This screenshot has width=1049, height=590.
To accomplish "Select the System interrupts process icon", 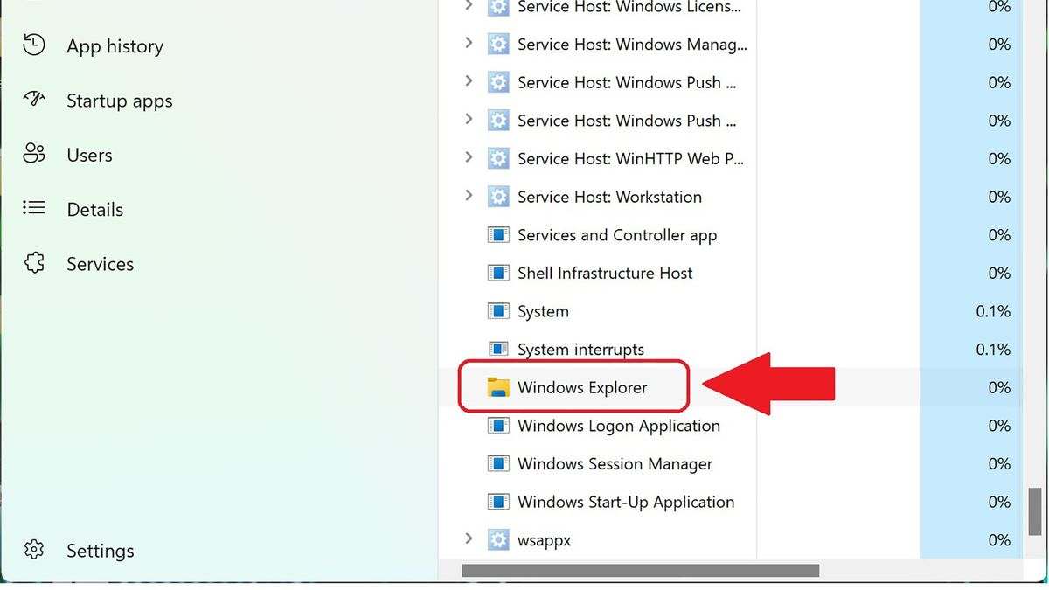I will pyautogui.click(x=497, y=349).
